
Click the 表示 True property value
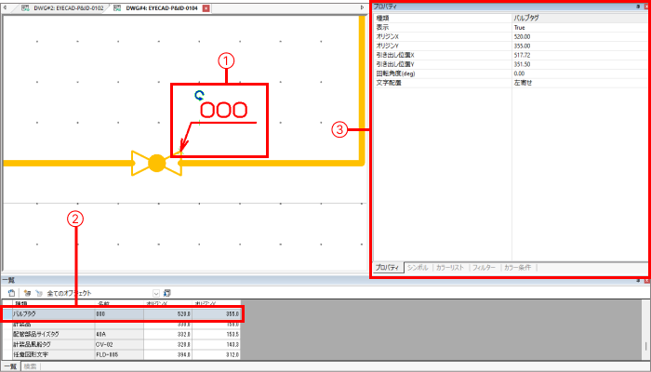pos(577,28)
